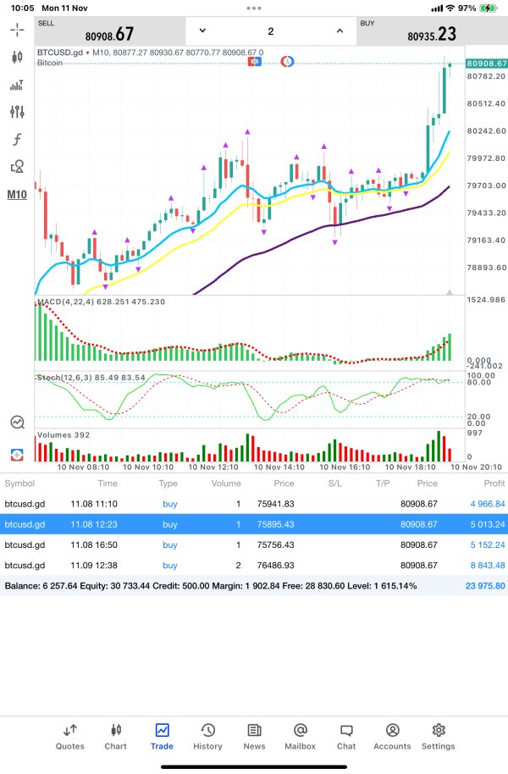The height and width of the screenshot is (774, 508).
Task: Tap profit value 8 843.48
Action: coord(488,565)
